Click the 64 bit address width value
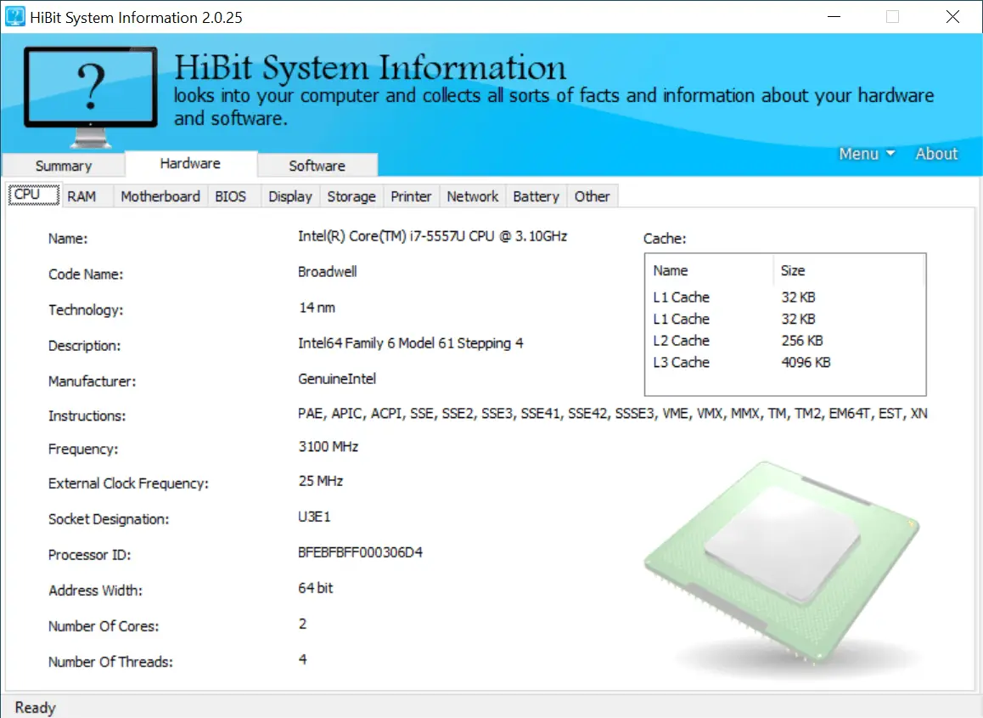The height and width of the screenshot is (718, 983). point(315,588)
